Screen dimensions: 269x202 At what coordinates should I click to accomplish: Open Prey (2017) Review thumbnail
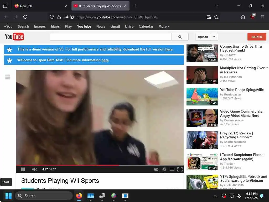coord(202,140)
